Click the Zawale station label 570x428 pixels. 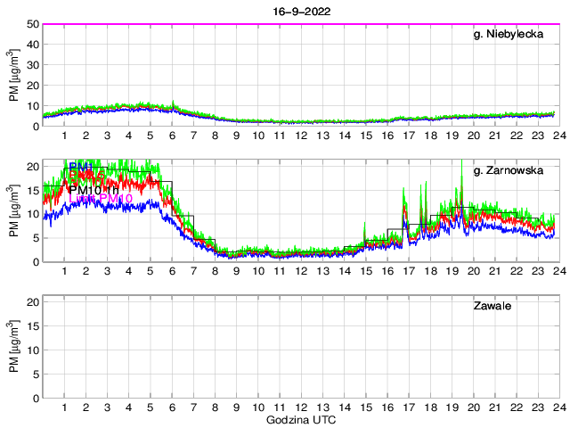tap(493, 306)
